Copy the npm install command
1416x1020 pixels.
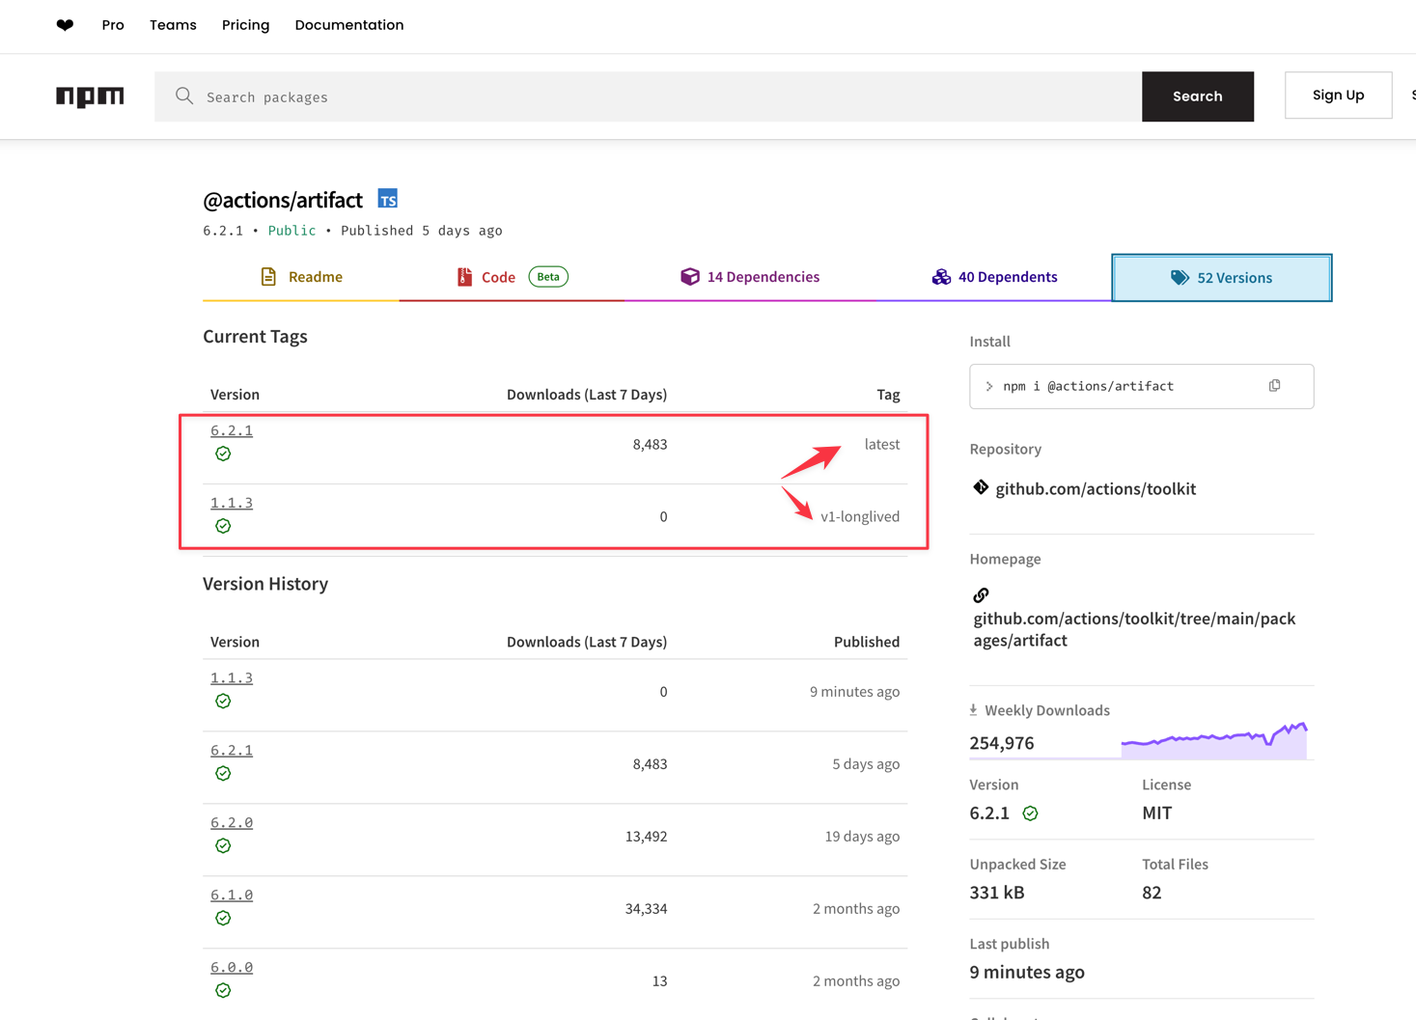pos(1274,386)
